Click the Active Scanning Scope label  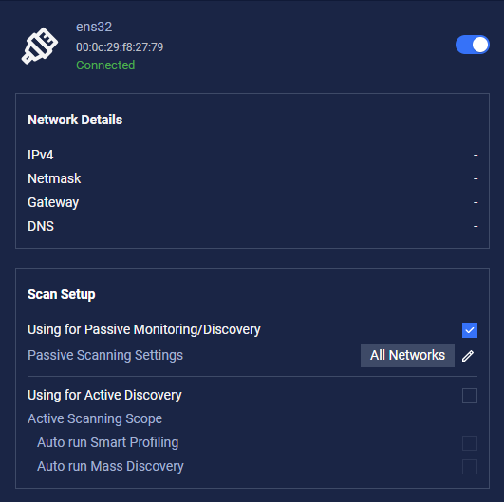coord(95,419)
